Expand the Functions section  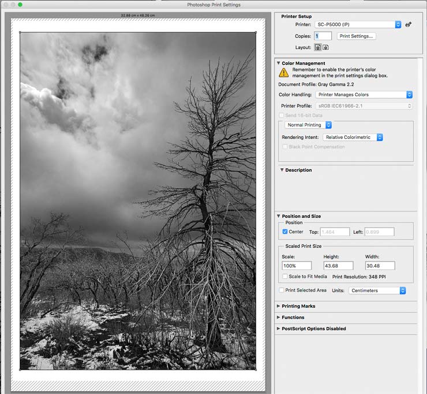(x=278, y=317)
